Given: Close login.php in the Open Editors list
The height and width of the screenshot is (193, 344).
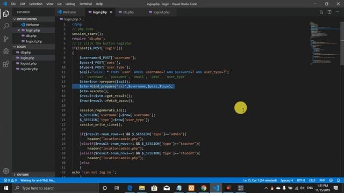Looking at the screenshot, I should click(19, 30).
